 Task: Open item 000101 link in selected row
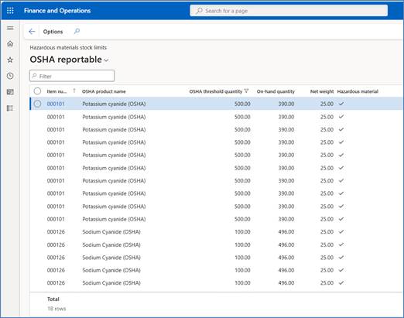point(56,104)
